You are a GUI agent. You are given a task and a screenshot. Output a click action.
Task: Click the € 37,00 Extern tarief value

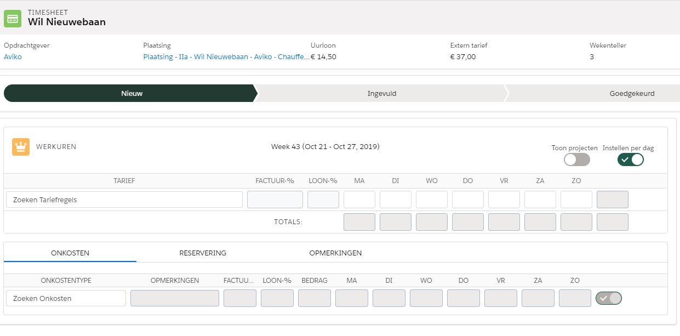tap(463, 56)
